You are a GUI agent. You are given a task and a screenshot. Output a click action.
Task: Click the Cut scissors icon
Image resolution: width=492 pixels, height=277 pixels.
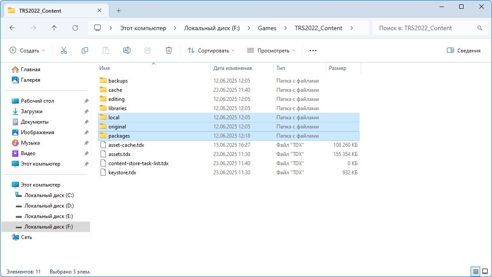[64, 50]
